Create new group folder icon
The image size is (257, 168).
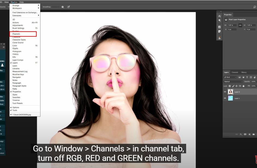click(x=253, y=134)
